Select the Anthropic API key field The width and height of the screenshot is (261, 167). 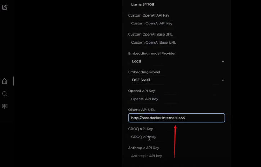coord(176,156)
